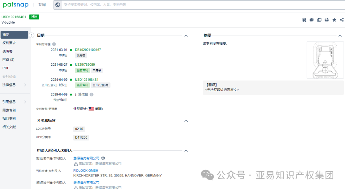
Task: Star this patent as a favorite
Action: coord(334,19)
